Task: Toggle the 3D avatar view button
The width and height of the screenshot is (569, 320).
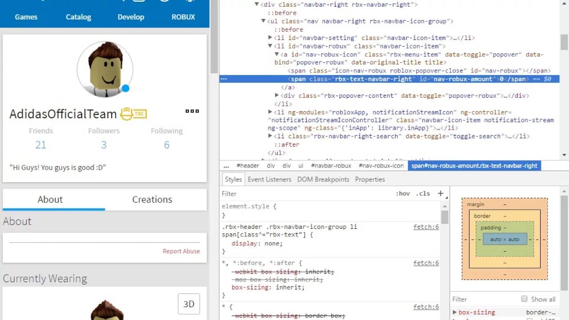Action: click(x=189, y=304)
